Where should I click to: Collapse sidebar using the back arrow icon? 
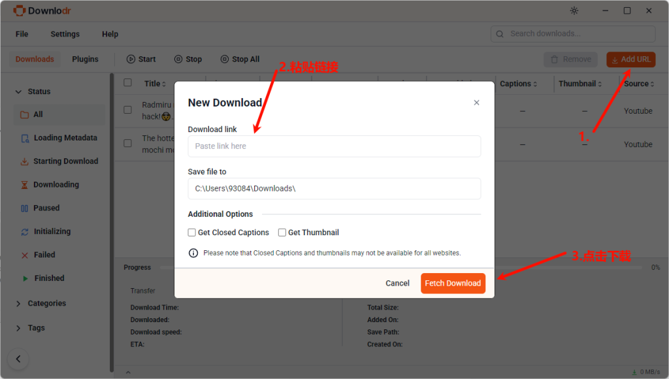(x=18, y=359)
